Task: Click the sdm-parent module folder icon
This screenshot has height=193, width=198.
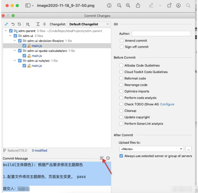Action: (x=16, y=31)
